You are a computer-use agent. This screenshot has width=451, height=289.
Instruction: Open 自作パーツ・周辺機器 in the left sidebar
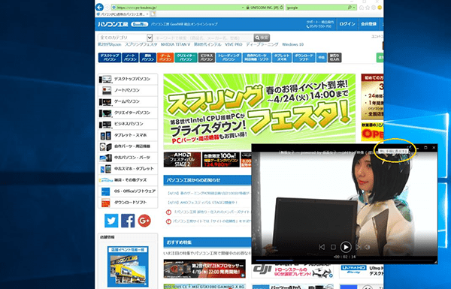(128, 146)
